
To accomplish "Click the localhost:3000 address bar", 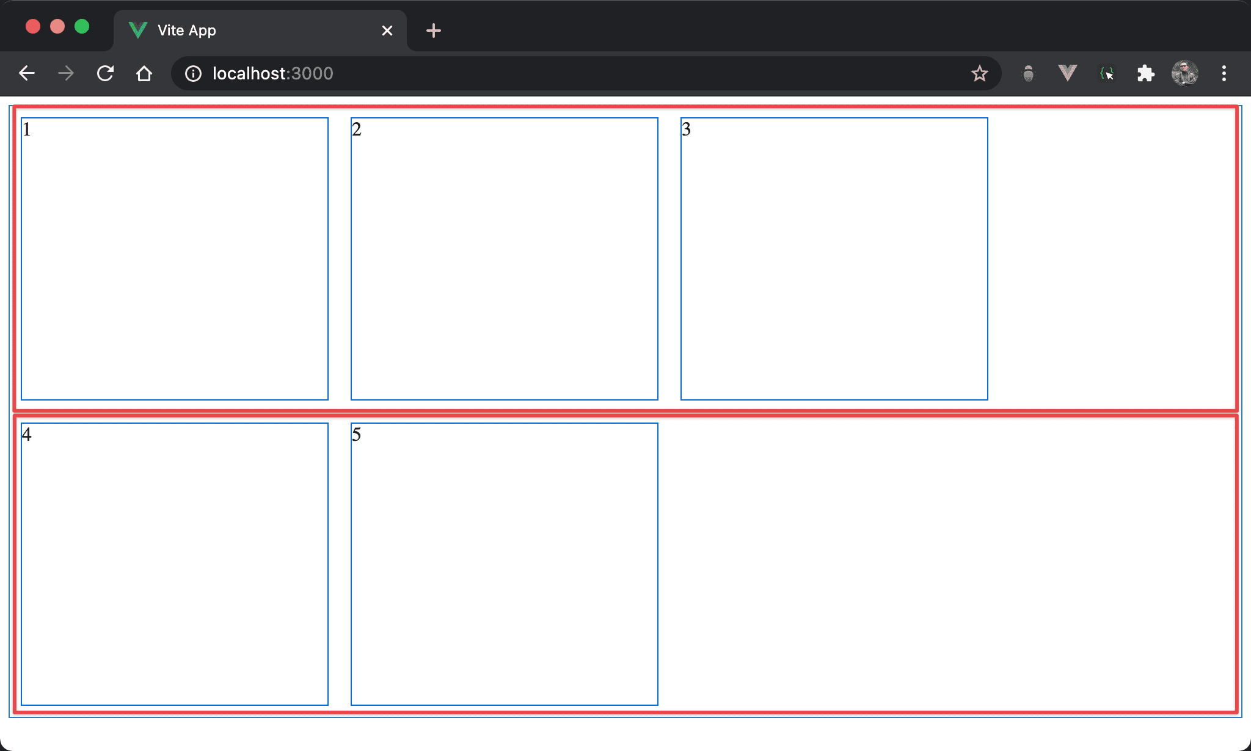I will 550,74.
